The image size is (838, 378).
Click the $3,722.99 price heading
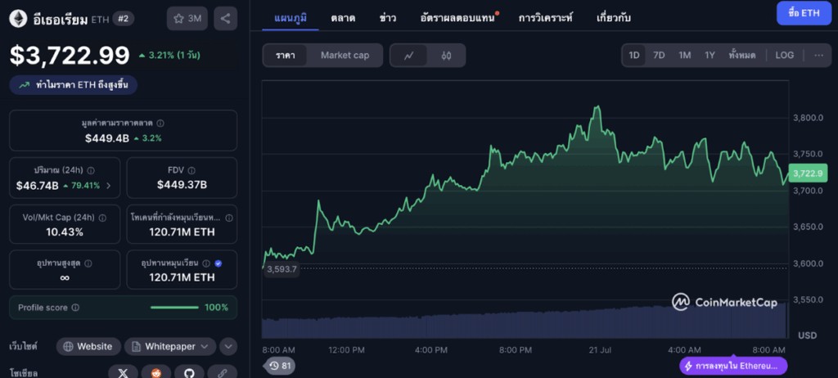[70, 55]
